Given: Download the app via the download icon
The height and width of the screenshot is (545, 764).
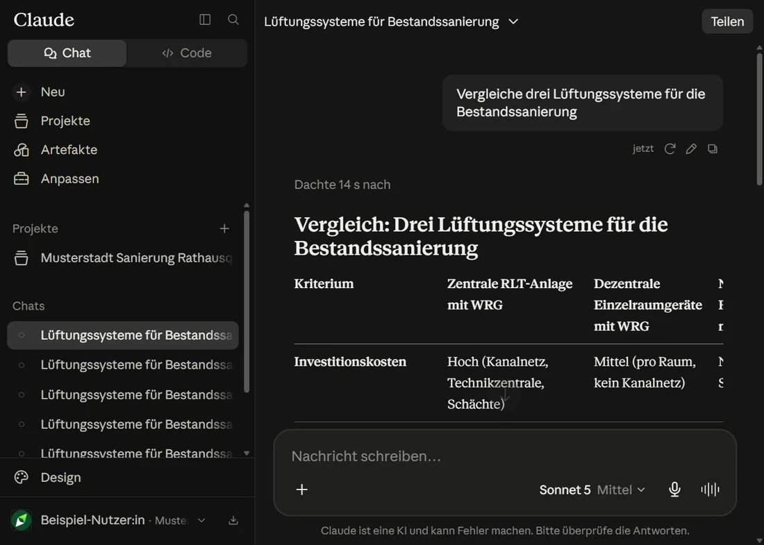Looking at the screenshot, I should point(233,521).
